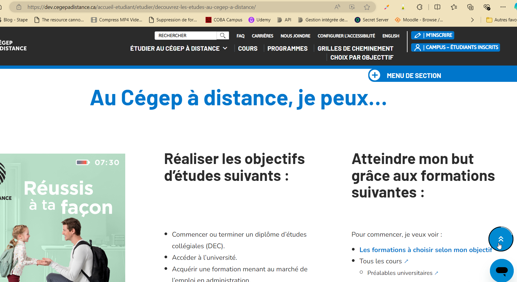Click the Read aloud icon in address bar
Viewport: 517px width, 282px height.
pos(337,7)
